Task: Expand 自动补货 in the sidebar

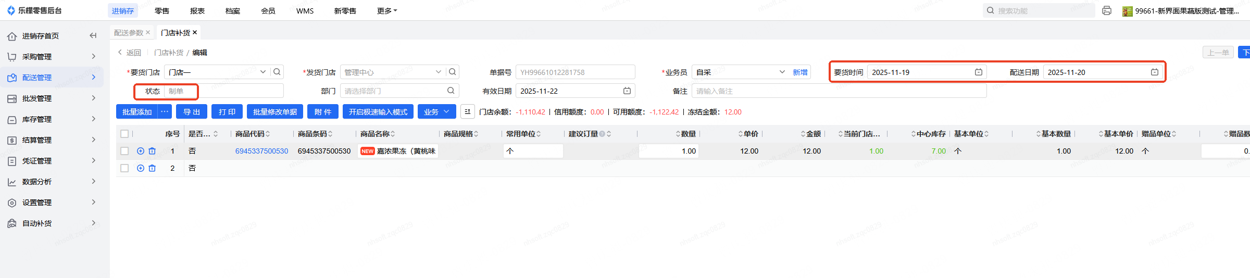Action: (x=94, y=223)
